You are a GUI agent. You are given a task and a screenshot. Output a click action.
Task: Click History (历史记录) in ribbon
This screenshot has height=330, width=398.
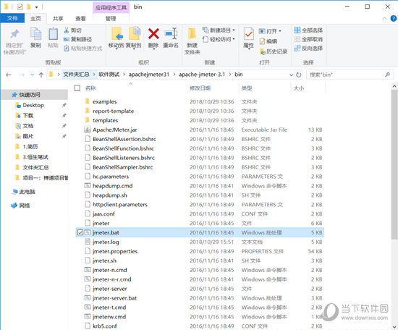point(274,51)
